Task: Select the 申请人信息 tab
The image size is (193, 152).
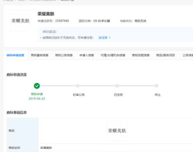Action: point(87,55)
